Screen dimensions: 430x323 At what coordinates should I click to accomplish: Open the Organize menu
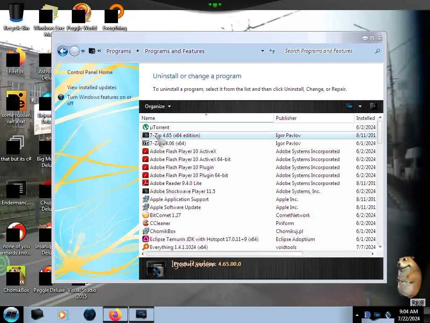click(x=158, y=106)
